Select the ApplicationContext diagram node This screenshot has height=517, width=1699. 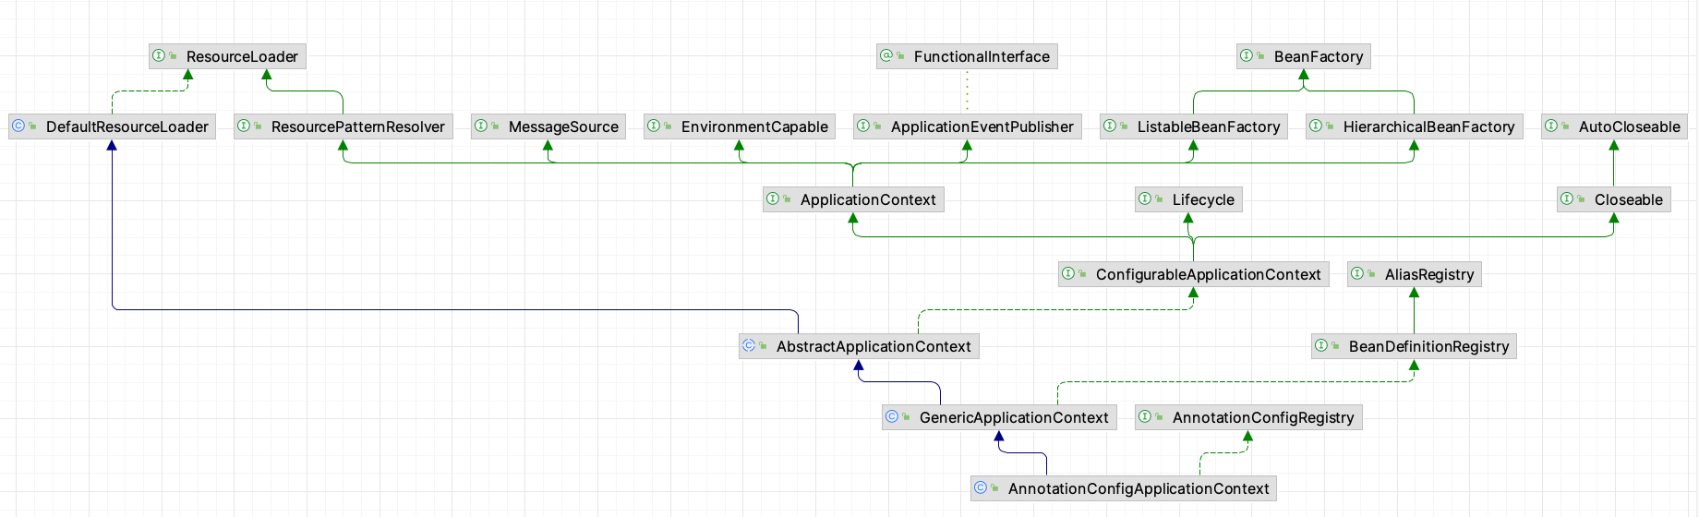click(x=867, y=200)
